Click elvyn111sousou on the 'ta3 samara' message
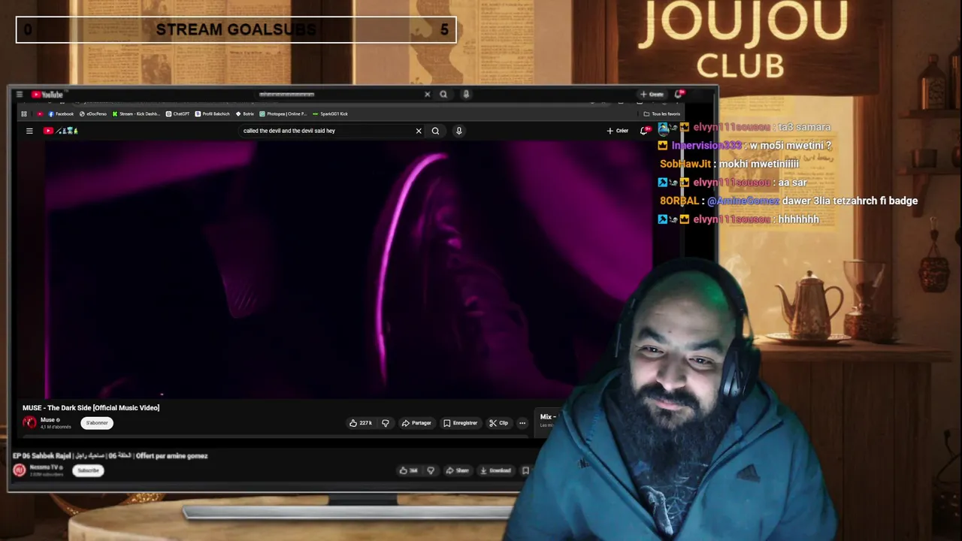 click(732, 127)
